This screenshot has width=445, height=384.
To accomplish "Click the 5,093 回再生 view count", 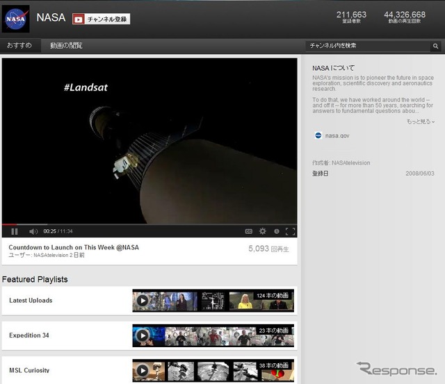I will click(x=268, y=249).
